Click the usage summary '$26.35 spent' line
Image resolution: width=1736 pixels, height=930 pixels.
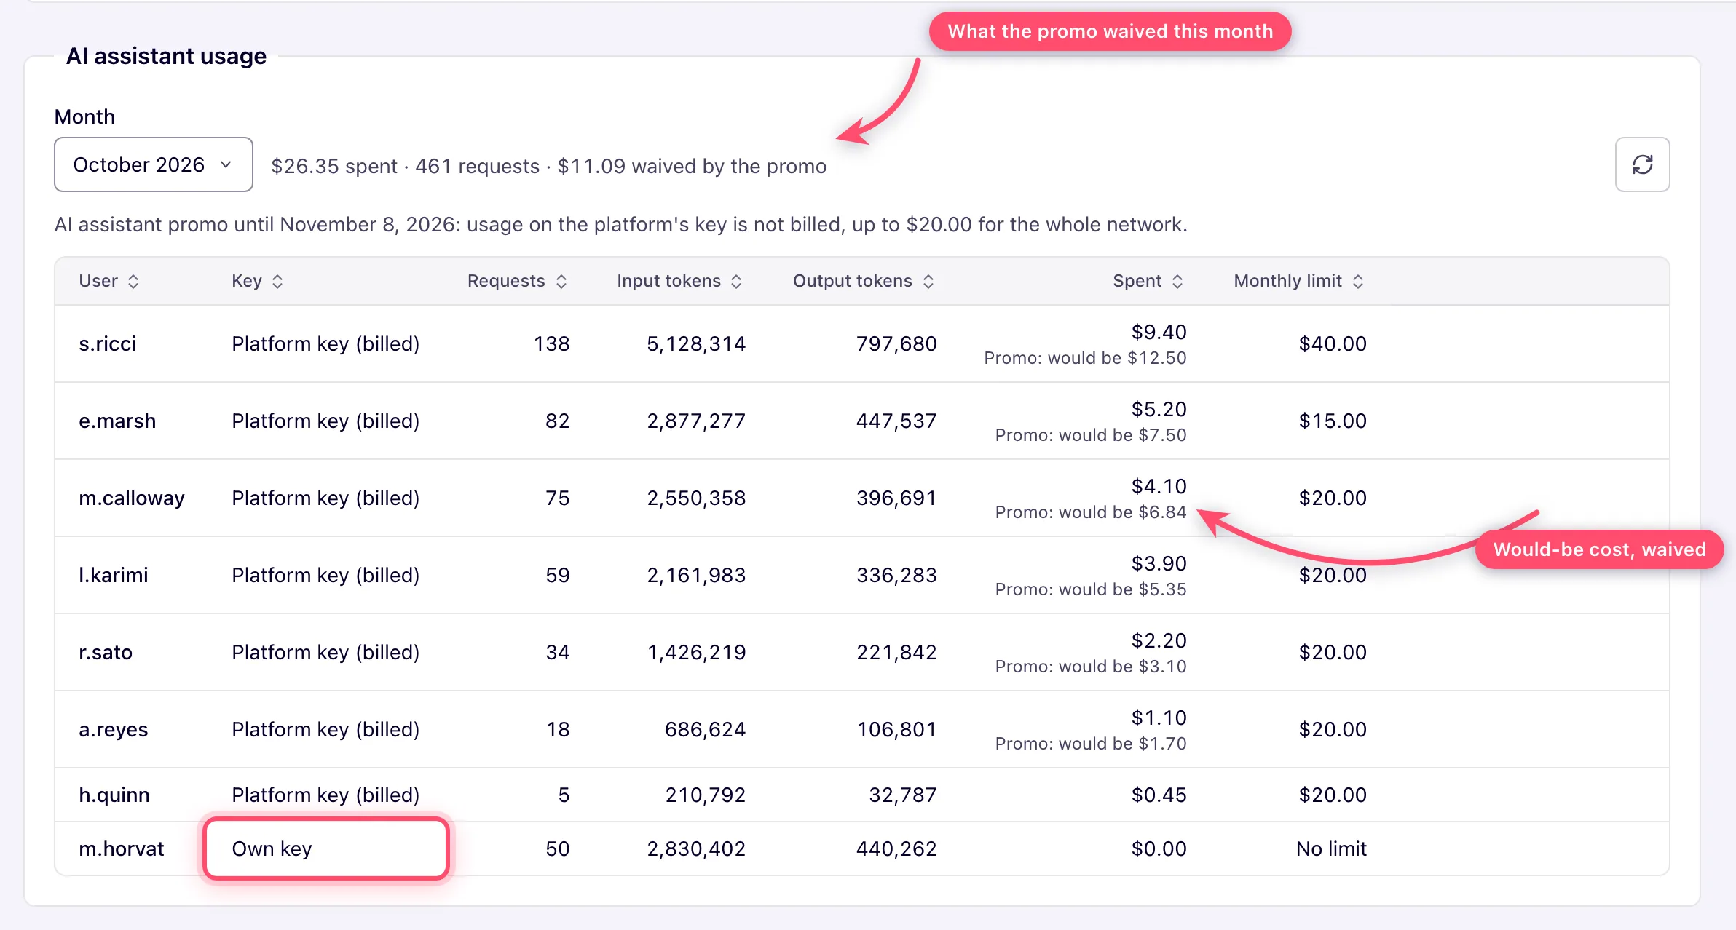pos(548,167)
